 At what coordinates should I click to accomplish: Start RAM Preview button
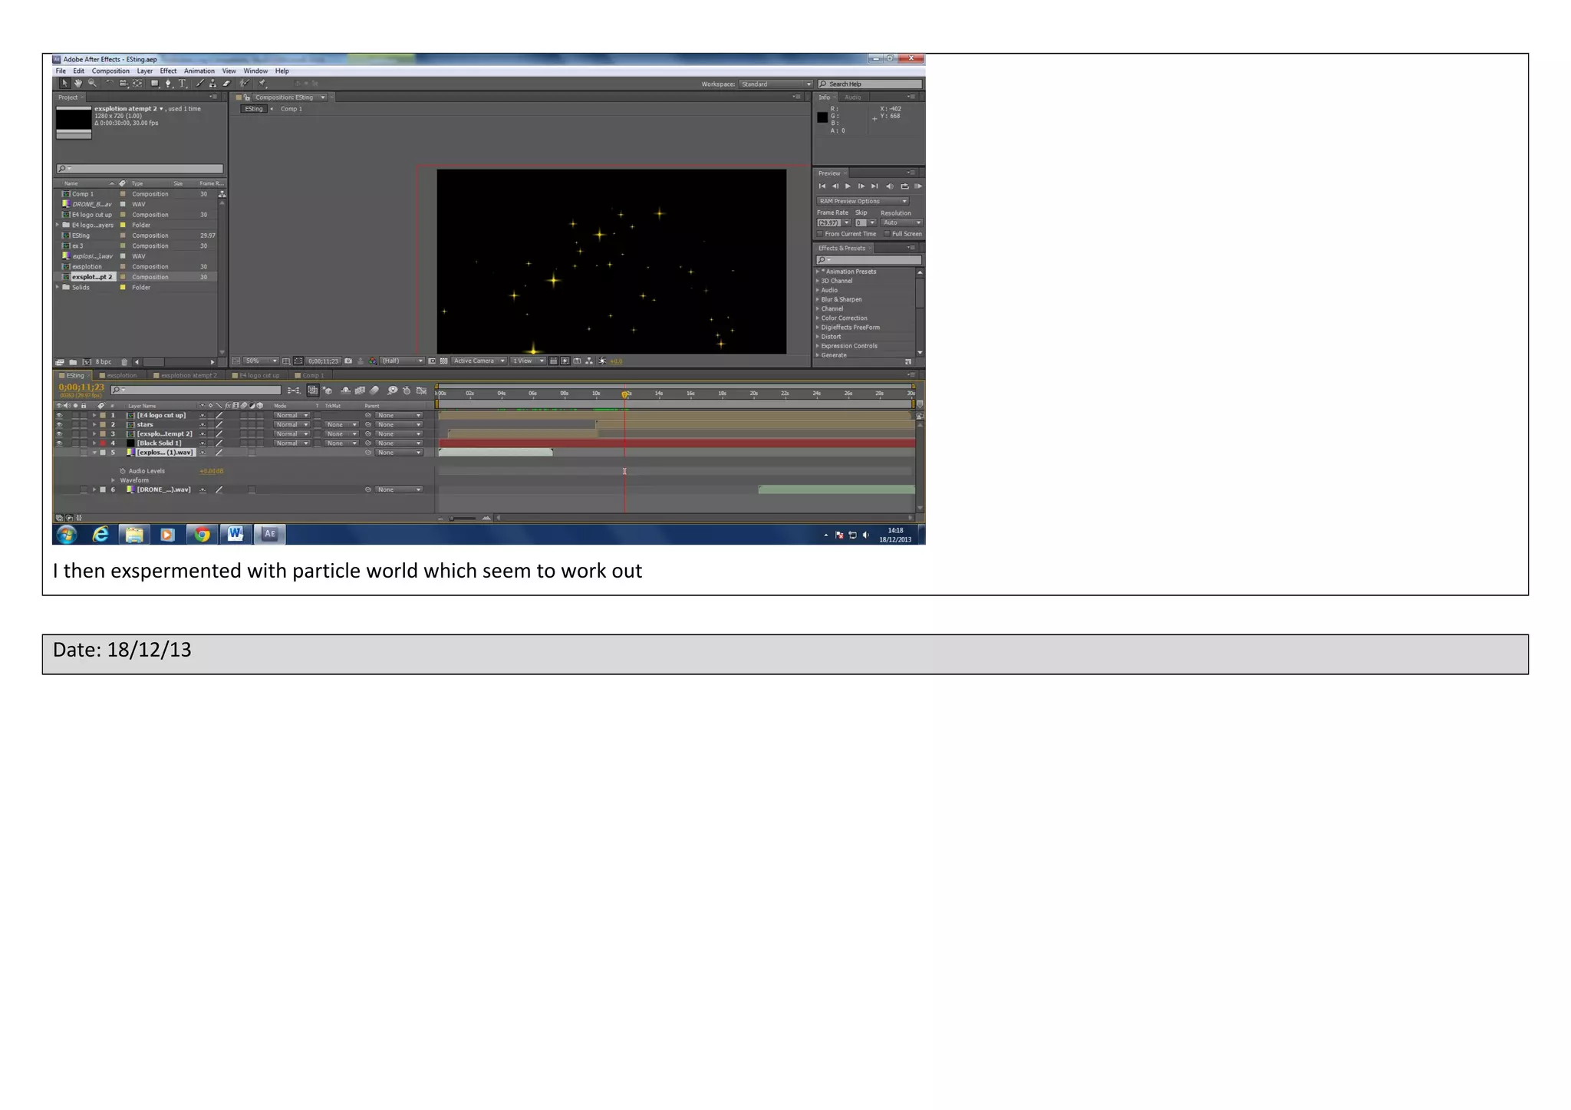[x=918, y=186]
